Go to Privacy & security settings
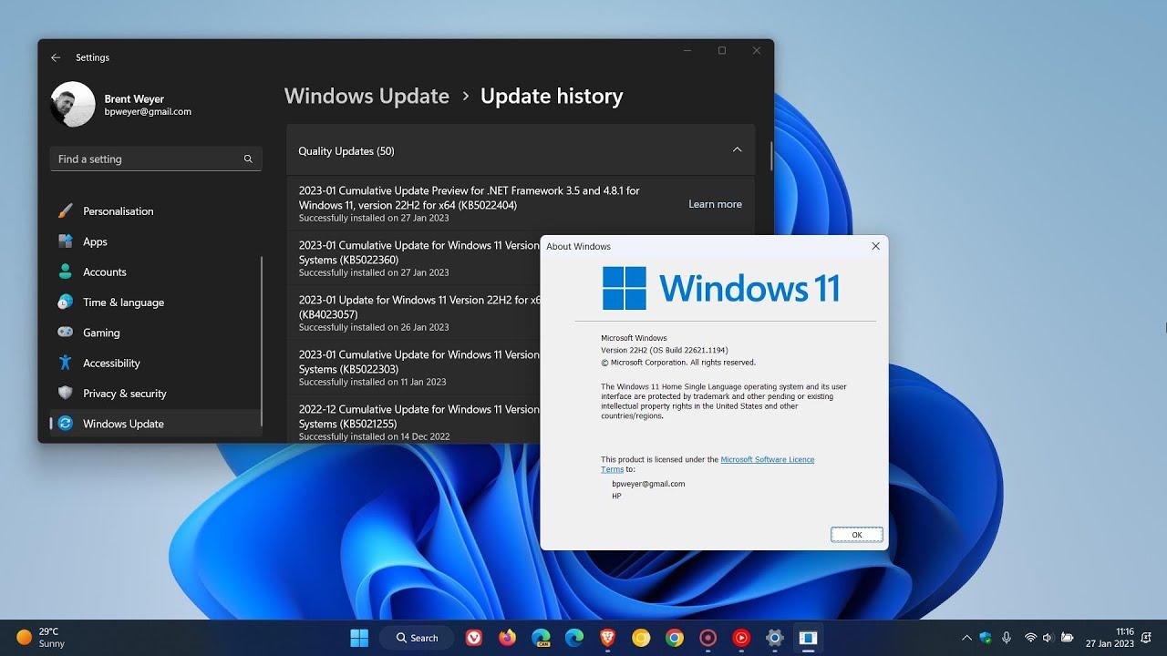Viewport: 1167px width, 656px height. (156, 394)
